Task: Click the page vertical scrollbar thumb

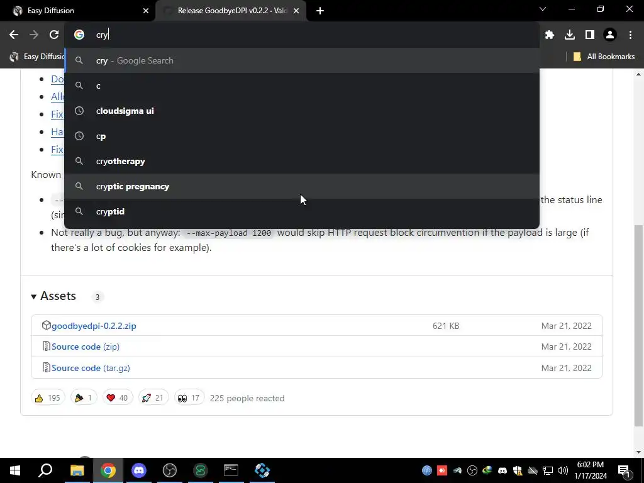Action: point(638,325)
